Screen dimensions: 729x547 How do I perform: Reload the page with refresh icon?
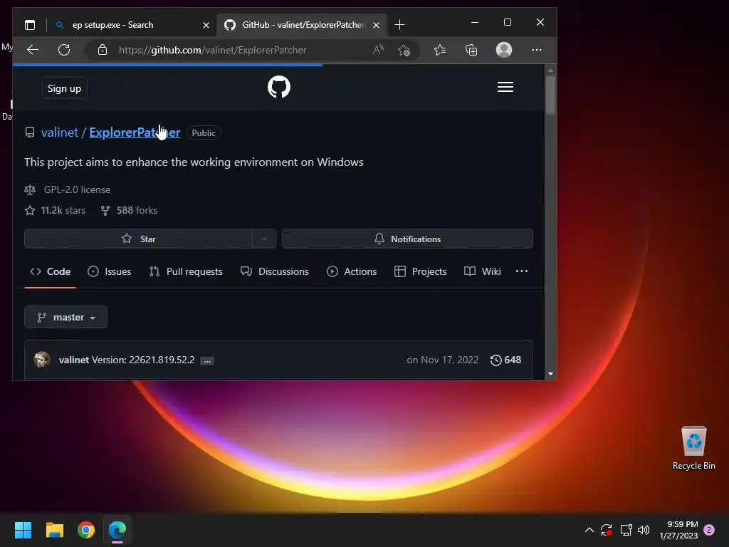(64, 50)
